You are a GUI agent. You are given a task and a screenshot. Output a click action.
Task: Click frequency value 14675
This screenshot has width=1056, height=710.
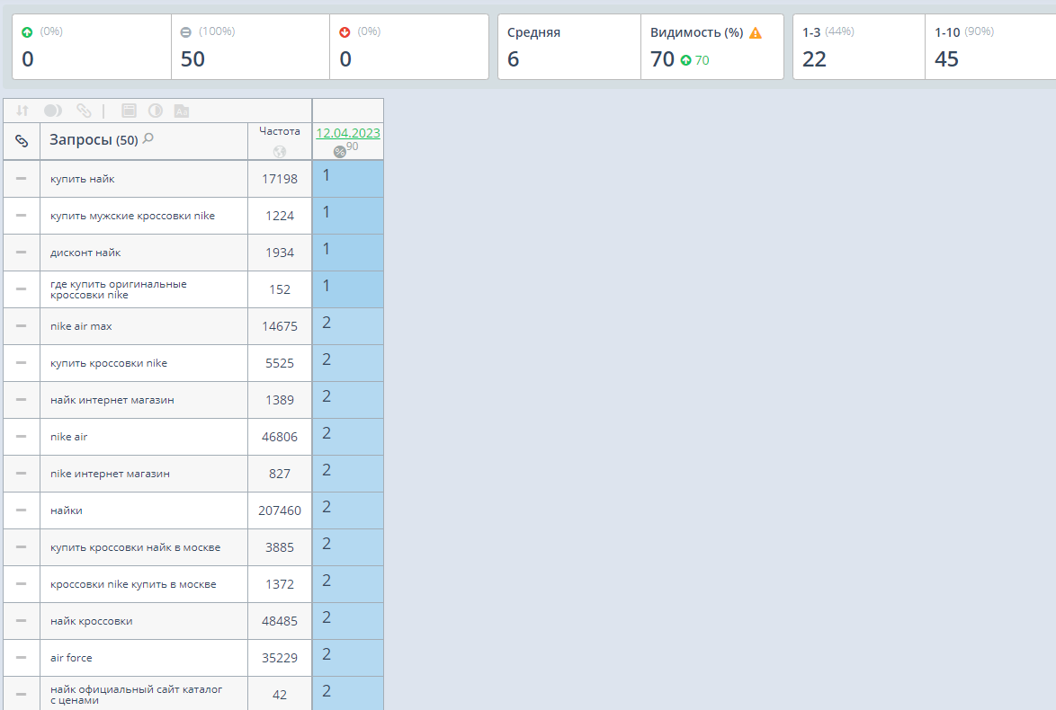(280, 326)
